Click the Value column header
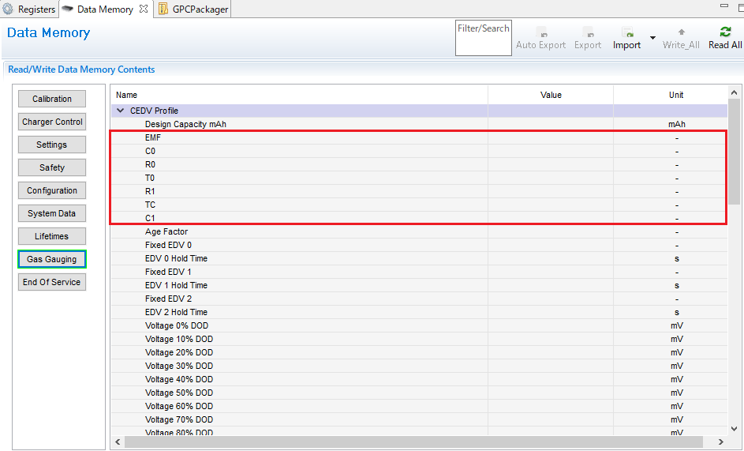Screen dimensions: 744x451 coord(551,95)
